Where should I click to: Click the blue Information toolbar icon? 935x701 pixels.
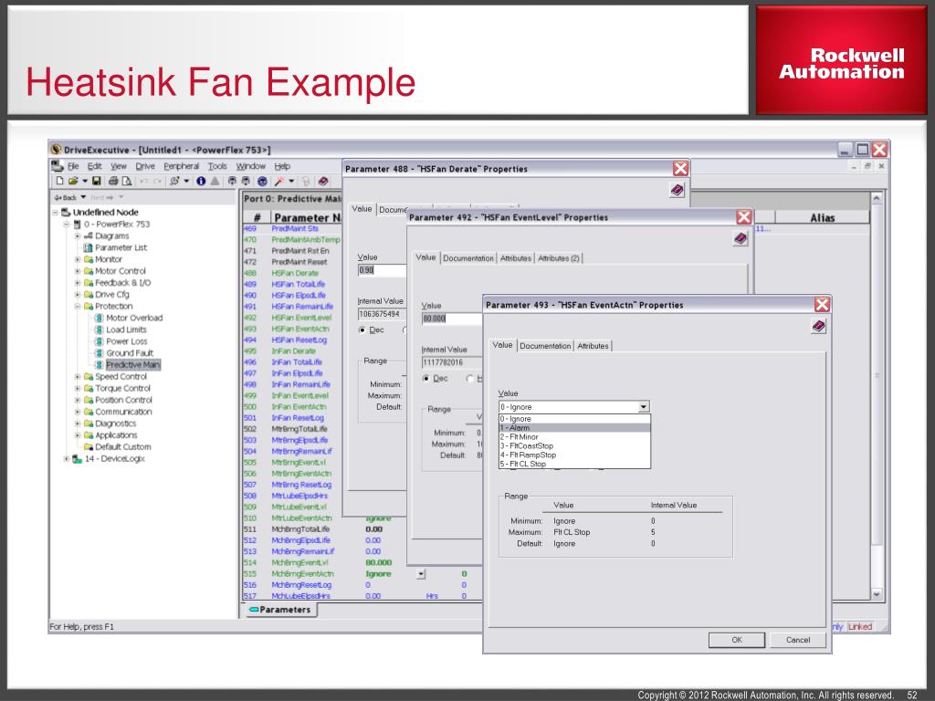click(201, 181)
